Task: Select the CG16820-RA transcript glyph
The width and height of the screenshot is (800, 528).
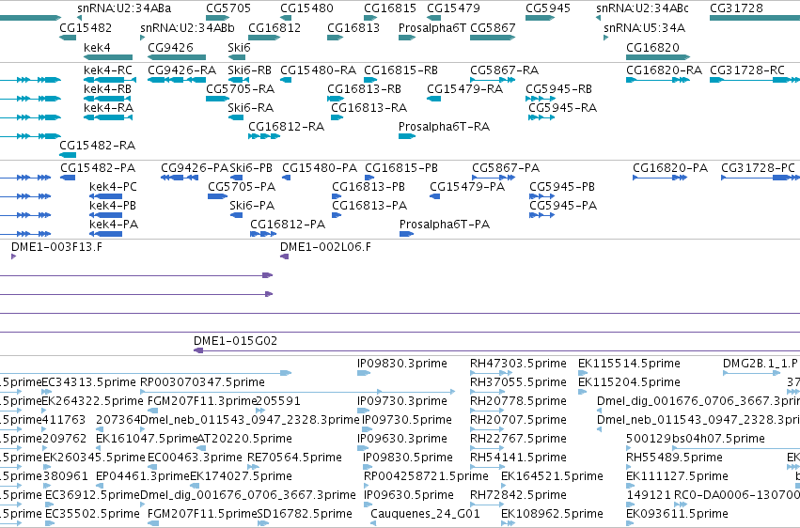Action: [x=658, y=80]
